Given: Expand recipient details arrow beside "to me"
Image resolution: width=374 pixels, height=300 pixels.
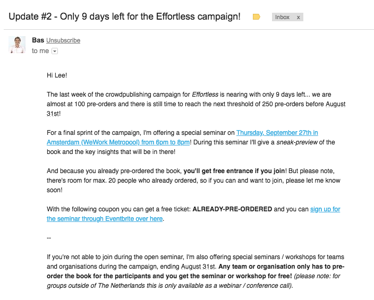Looking at the screenshot, I should [55, 51].
